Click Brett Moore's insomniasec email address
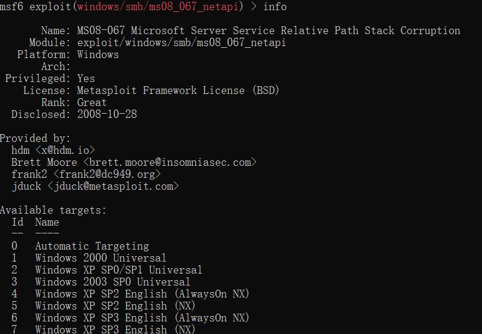The width and height of the screenshot is (482, 334). 170,162
